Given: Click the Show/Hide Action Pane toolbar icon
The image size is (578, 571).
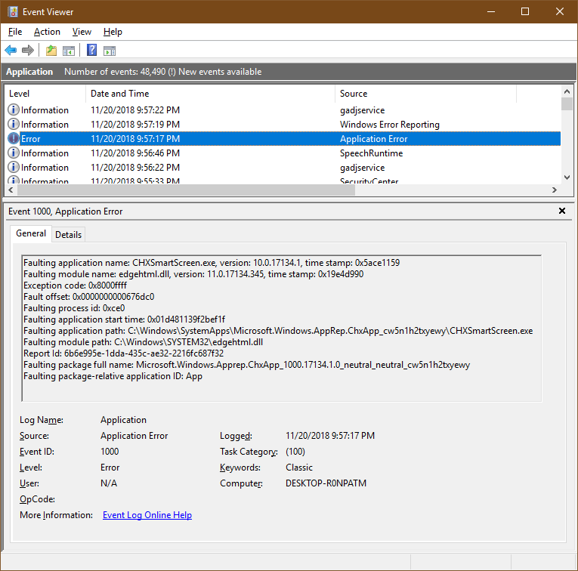Looking at the screenshot, I should click(x=110, y=50).
